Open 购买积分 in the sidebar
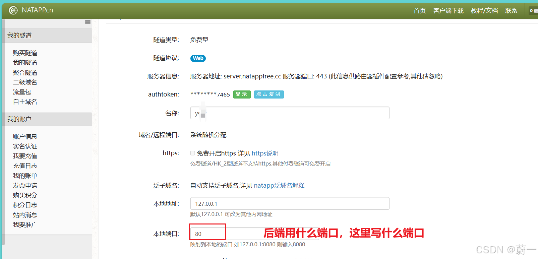 point(25,195)
